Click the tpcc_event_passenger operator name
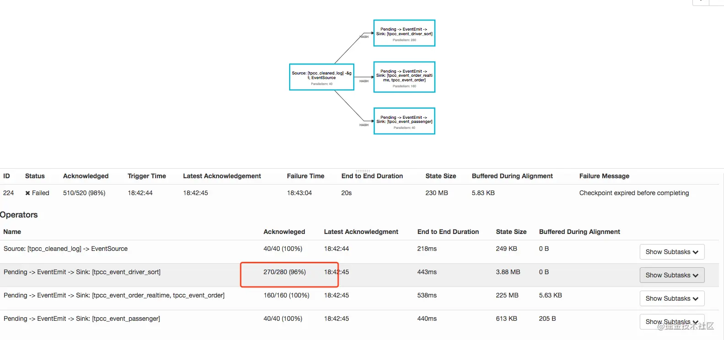The width and height of the screenshot is (724, 340). pyautogui.click(x=82, y=319)
